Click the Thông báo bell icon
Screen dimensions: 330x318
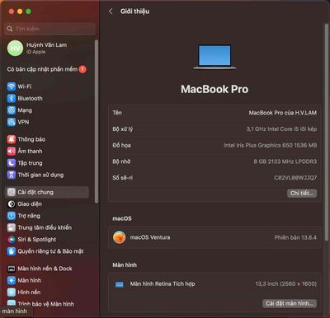[x=12, y=139]
